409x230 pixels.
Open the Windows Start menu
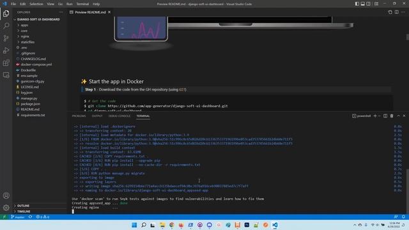tap(134, 225)
